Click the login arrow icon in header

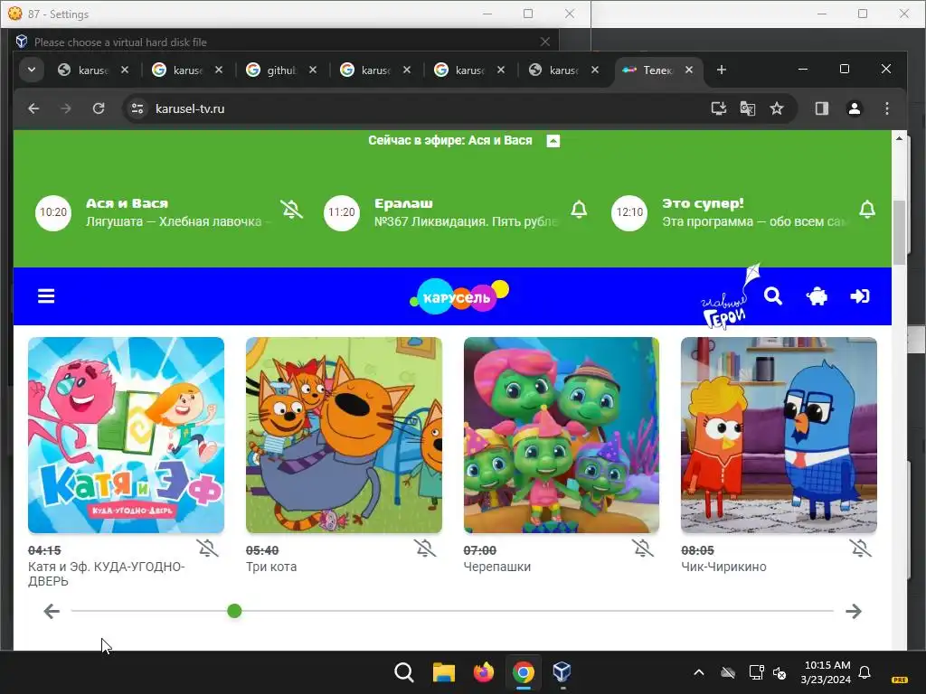(x=860, y=296)
